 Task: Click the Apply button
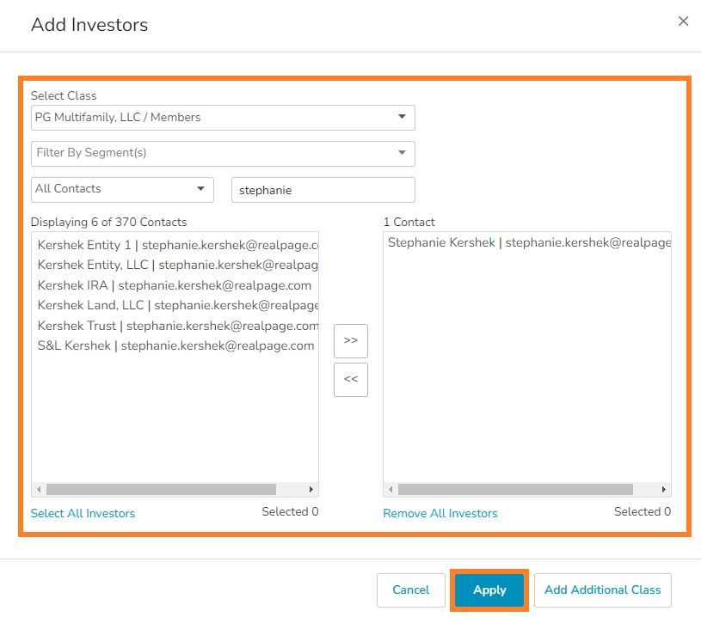[x=489, y=590]
